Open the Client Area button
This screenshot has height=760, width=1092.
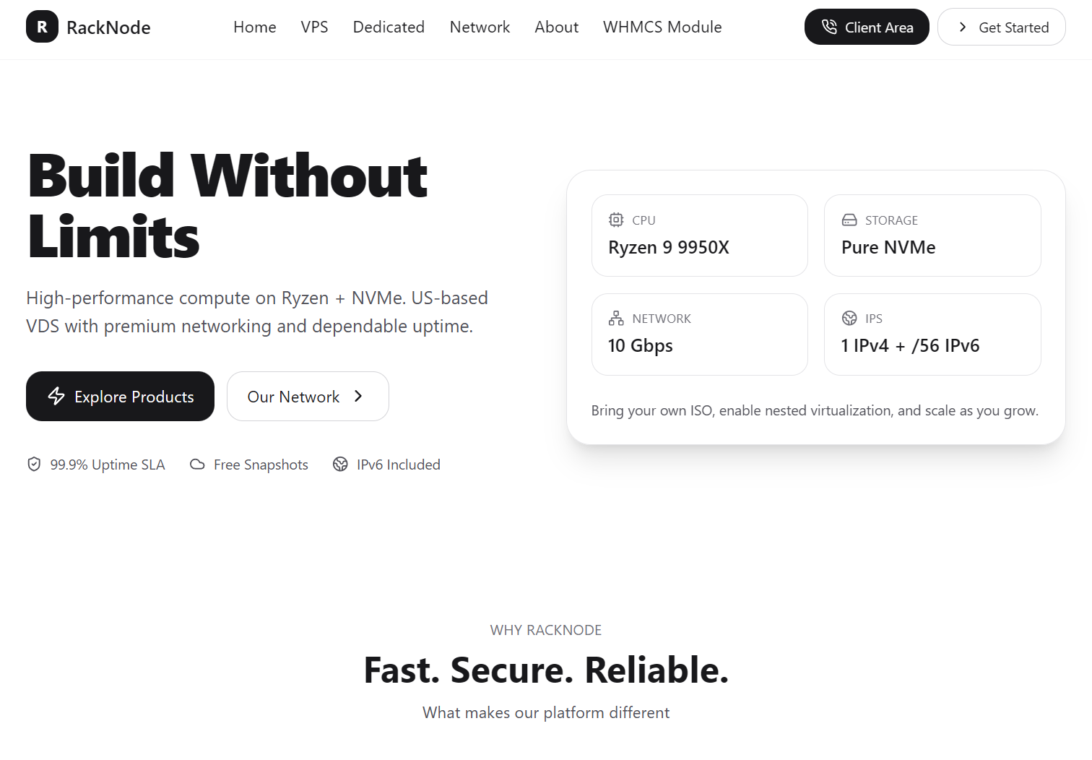coord(867,27)
